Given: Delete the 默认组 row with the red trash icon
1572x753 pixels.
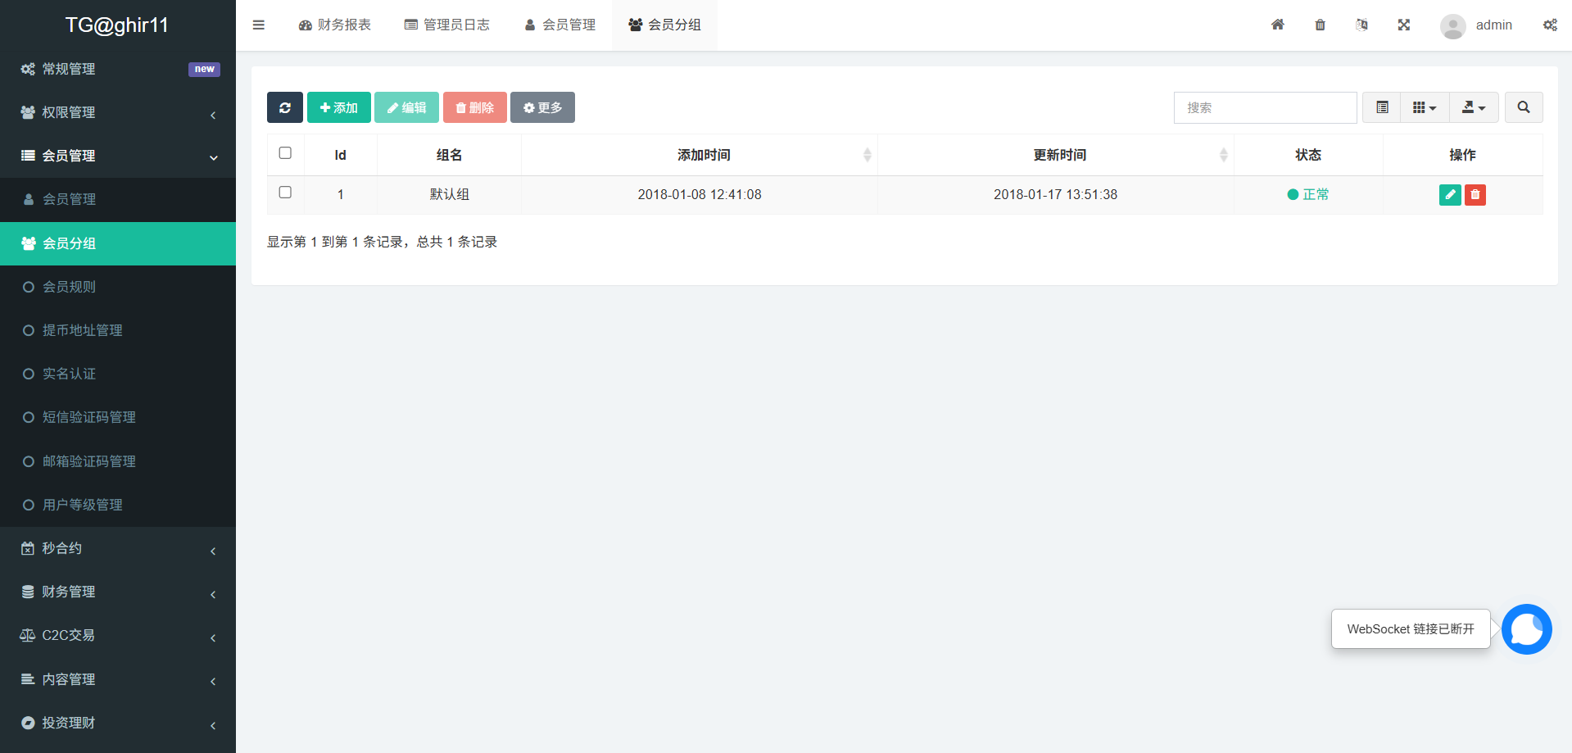Looking at the screenshot, I should click(x=1475, y=195).
